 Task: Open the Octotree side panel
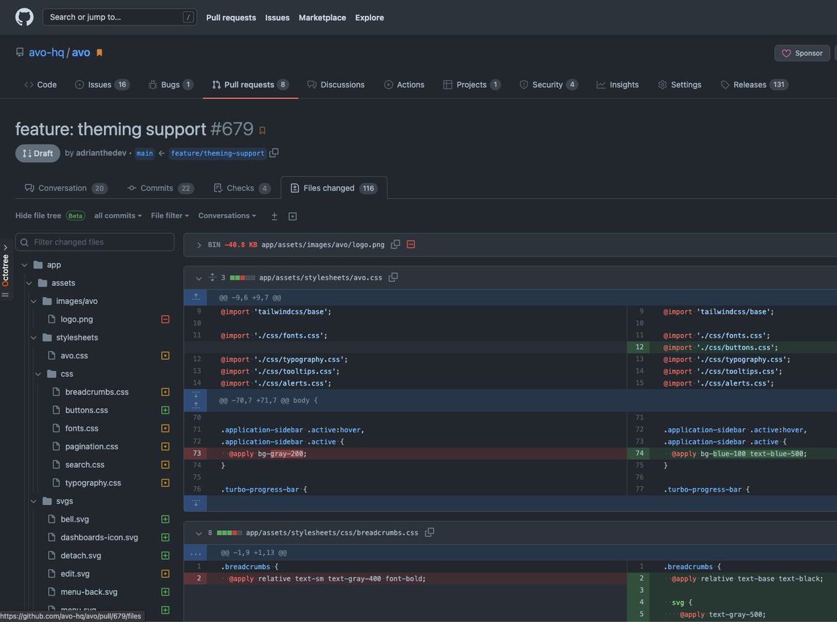[x=6, y=269]
